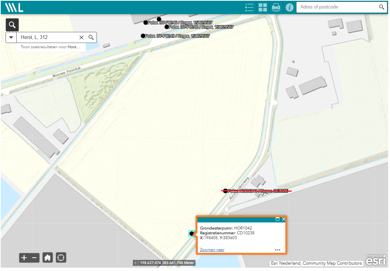Image resolution: width=390 pixels, height=271 pixels.
Task: Click the 'Zoomen naar' link
Action: pyautogui.click(x=212, y=250)
